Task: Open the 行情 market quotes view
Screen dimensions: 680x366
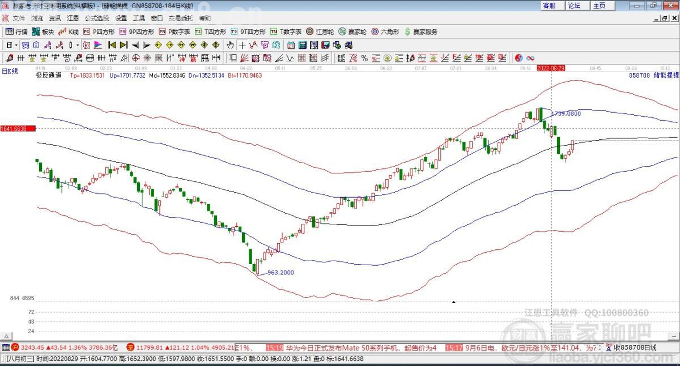Action: [x=16, y=32]
